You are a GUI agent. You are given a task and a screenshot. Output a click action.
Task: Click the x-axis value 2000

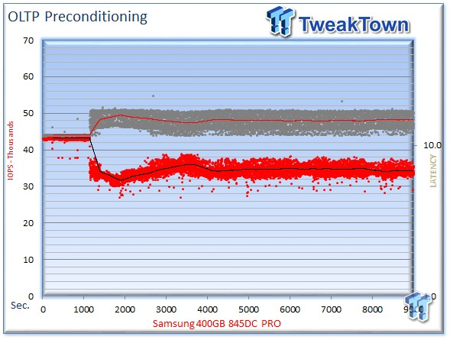click(x=125, y=310)
